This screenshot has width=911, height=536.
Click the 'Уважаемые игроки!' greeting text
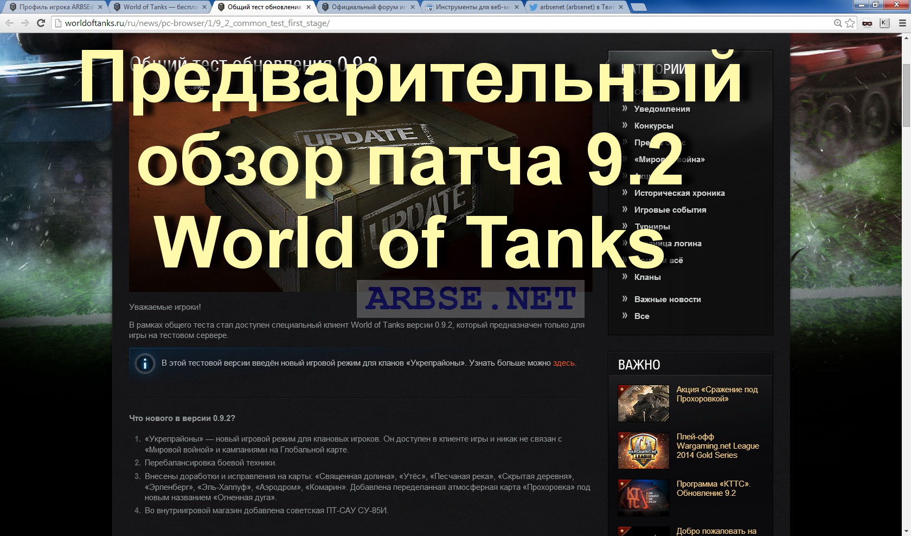[x=165, y=307]
